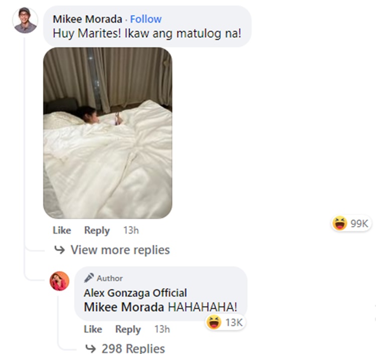
Task: Open Mikee Morada's profile picture
Action: pos(25,20)
